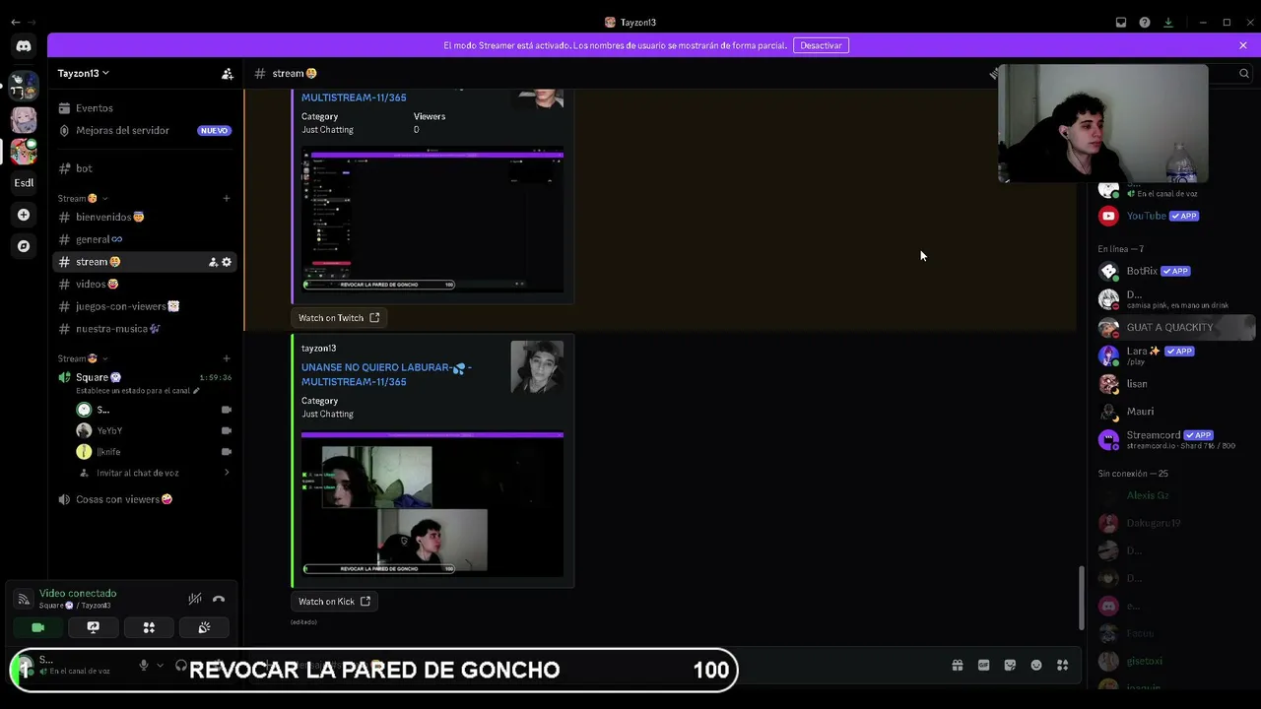Open the Square voice channel
The height and width of the screenshot is (709, 1261).
(x=144, y=378)
